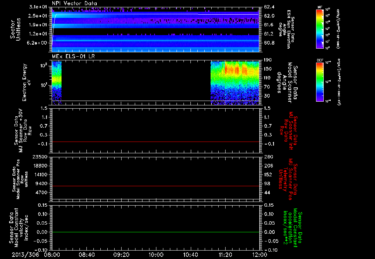Click the 'ESH Sun Elevation Angle' axis label
The height and width of the screenshot is (259, 375).
[287, 29]
